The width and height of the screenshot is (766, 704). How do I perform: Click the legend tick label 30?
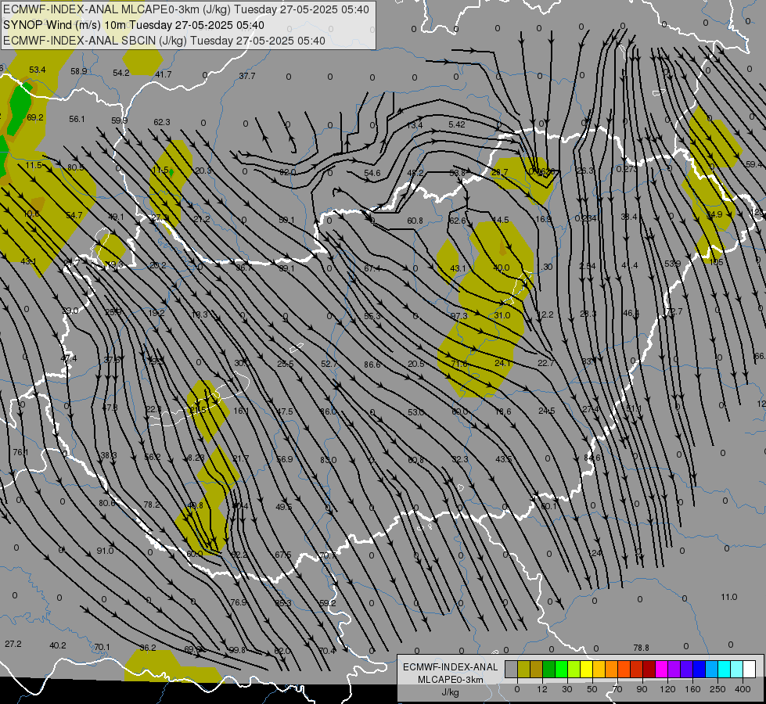click(566, 689)
